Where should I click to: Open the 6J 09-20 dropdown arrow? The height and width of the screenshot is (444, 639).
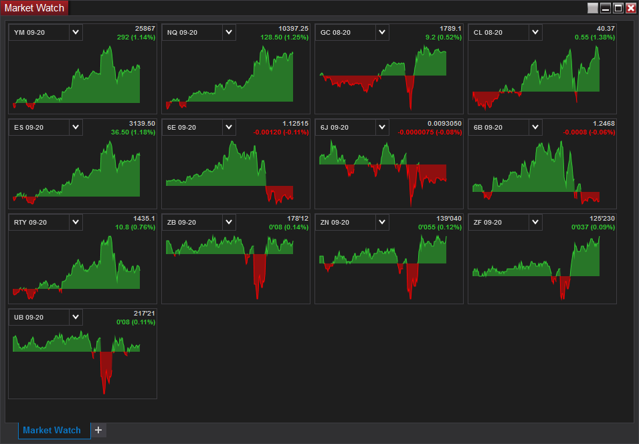pos(382,127)
